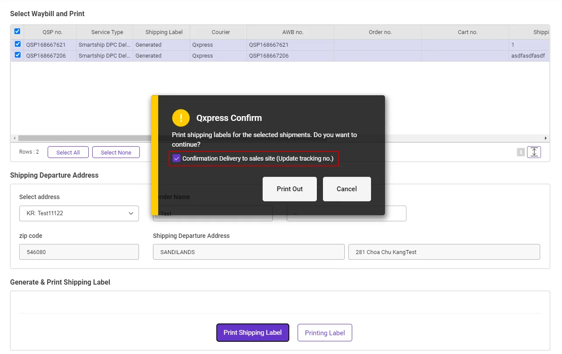562x354 pixels.
Task: Cancel the Qxpress Confirm dialog
Action: pyautogui.click(x=347, y=189)
